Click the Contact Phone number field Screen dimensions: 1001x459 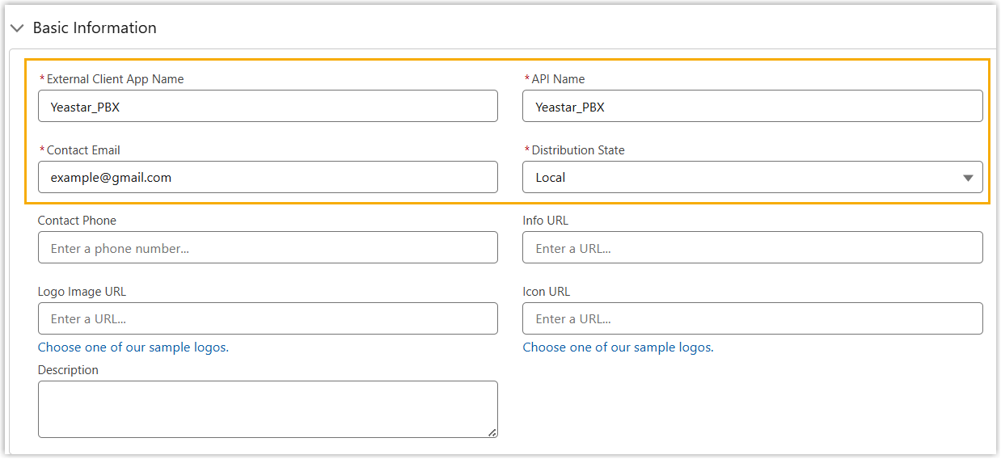(x=268, y=248)
